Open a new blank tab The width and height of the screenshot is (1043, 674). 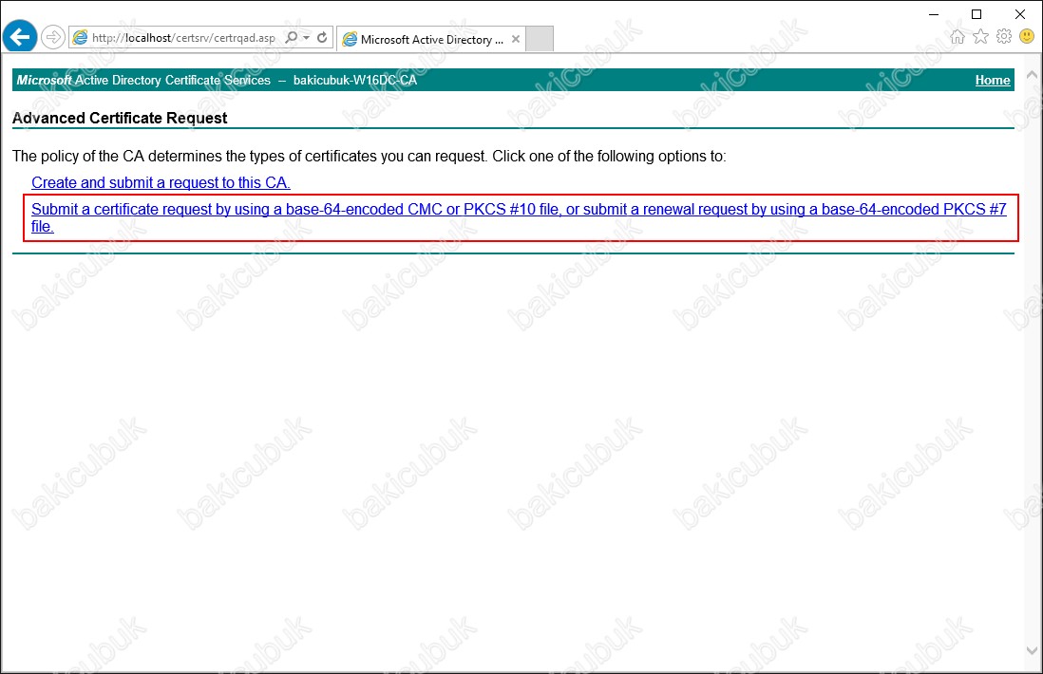click(x=540, y=39)
